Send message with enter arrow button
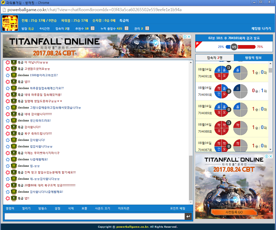Screen dimensions: 276x230 [188, 217]
